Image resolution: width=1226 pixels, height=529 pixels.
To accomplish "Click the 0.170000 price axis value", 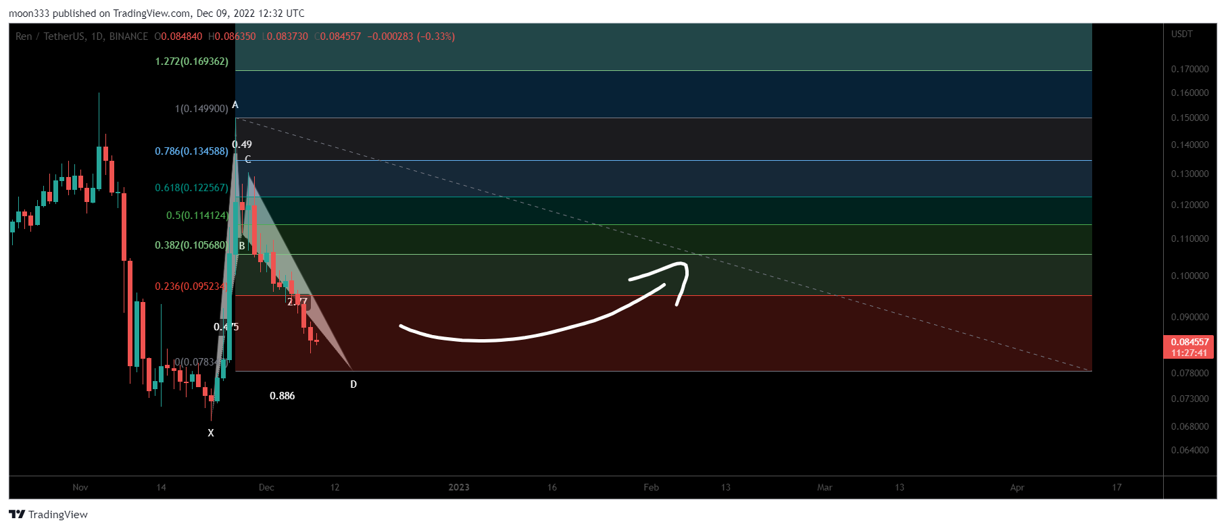I will tap(1190, 69).
